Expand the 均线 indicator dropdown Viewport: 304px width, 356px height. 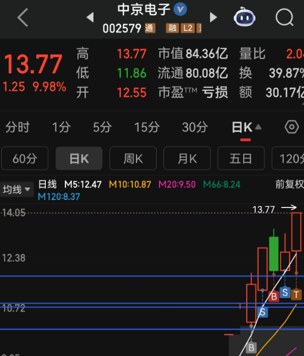tap(17, 189)
